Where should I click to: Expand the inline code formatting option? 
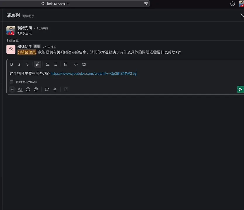point(76,64)
